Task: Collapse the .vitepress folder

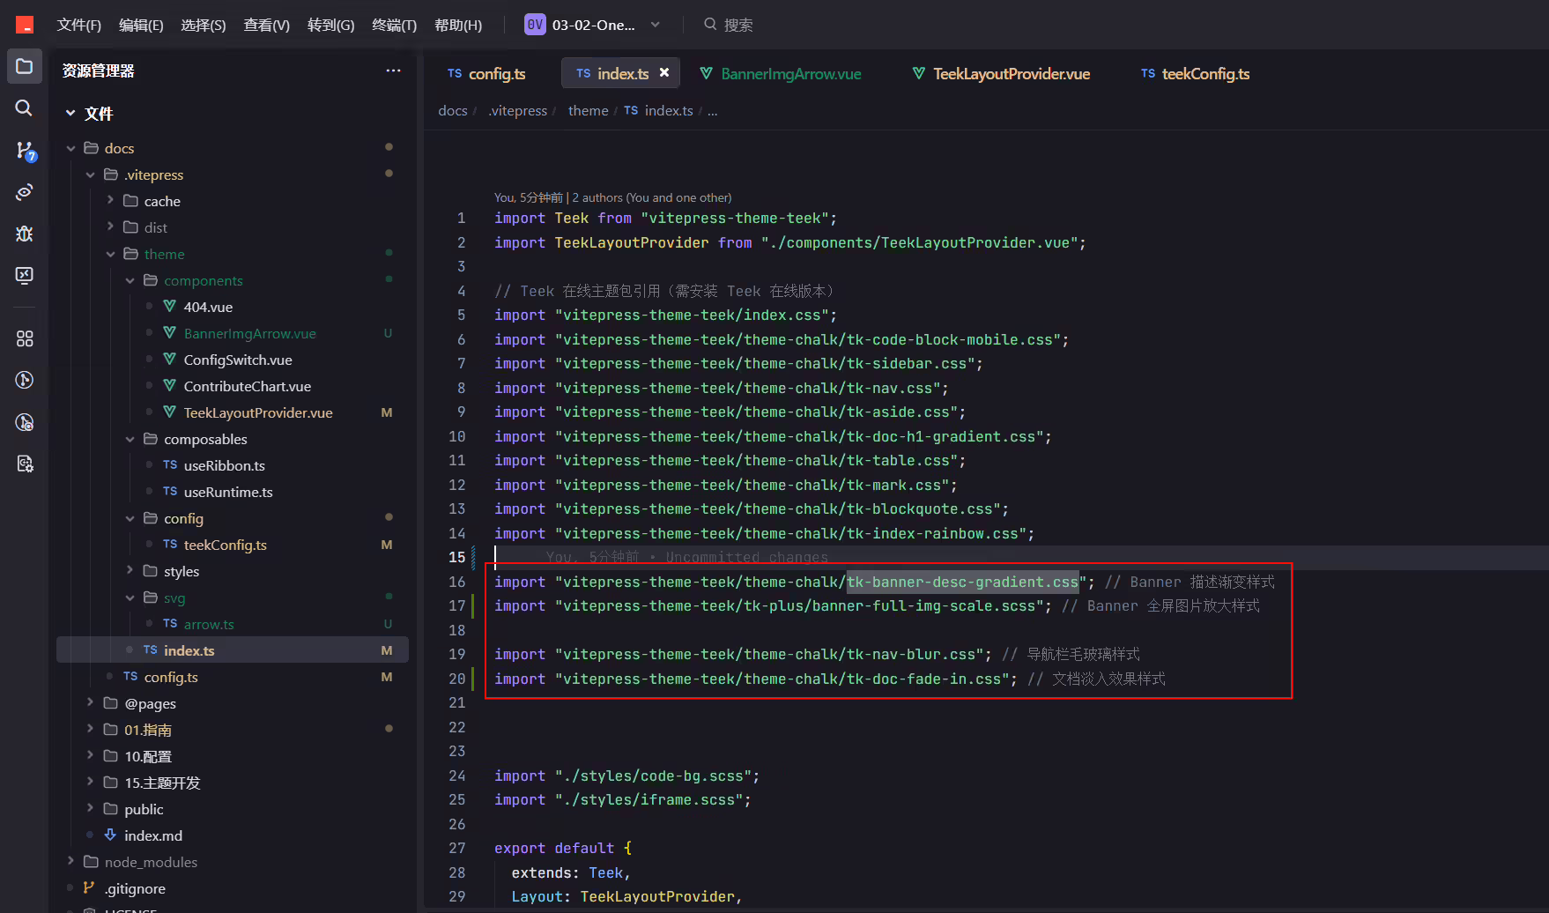Action: [x=90, y=174]
